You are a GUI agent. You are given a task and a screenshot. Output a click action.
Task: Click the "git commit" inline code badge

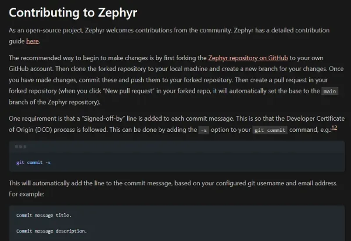270,130
